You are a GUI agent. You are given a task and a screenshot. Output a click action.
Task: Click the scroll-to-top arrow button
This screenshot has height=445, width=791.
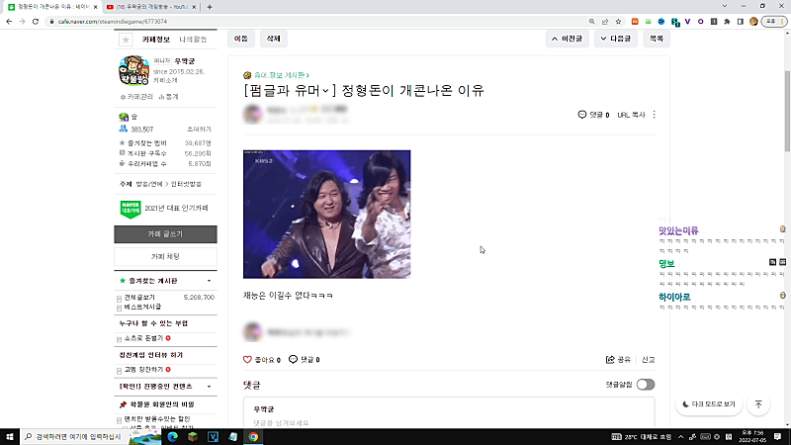[758, 404]
